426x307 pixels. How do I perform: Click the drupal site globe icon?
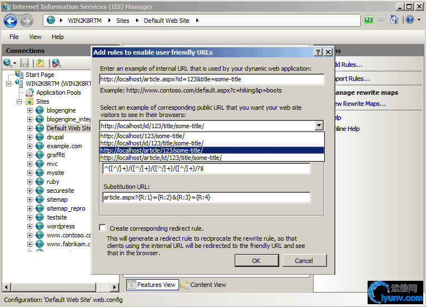pyautogui.click(x=39, y=137)
